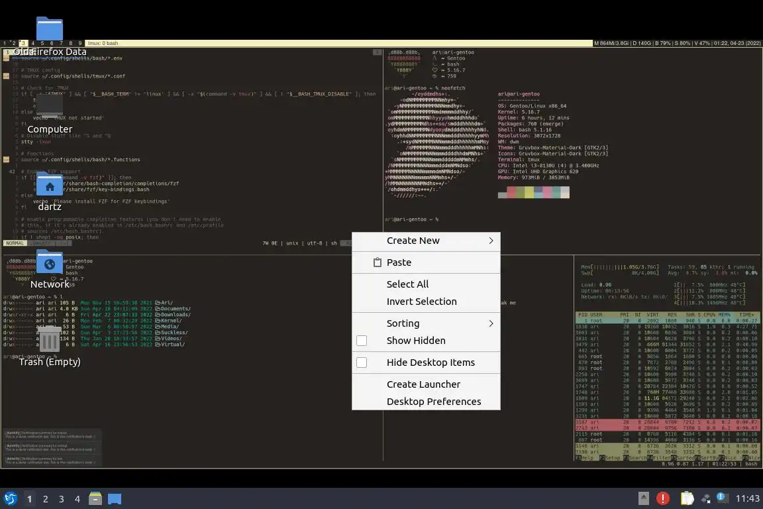
Task: Click the update notifier tray icon
Action: click(722, 498)
